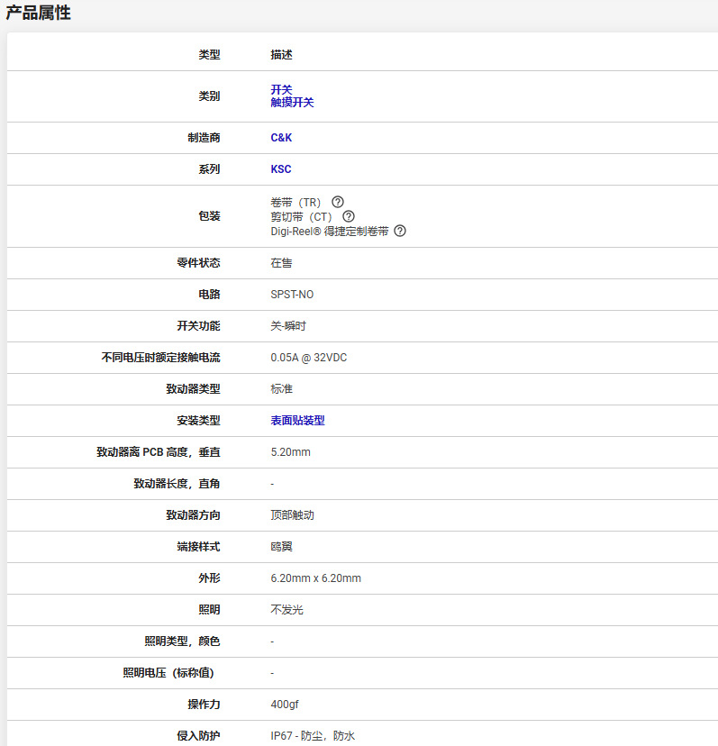Select the 系列 row label
Image resolution: width=718 pixels, height=746 pixels.
coord(209,168)
